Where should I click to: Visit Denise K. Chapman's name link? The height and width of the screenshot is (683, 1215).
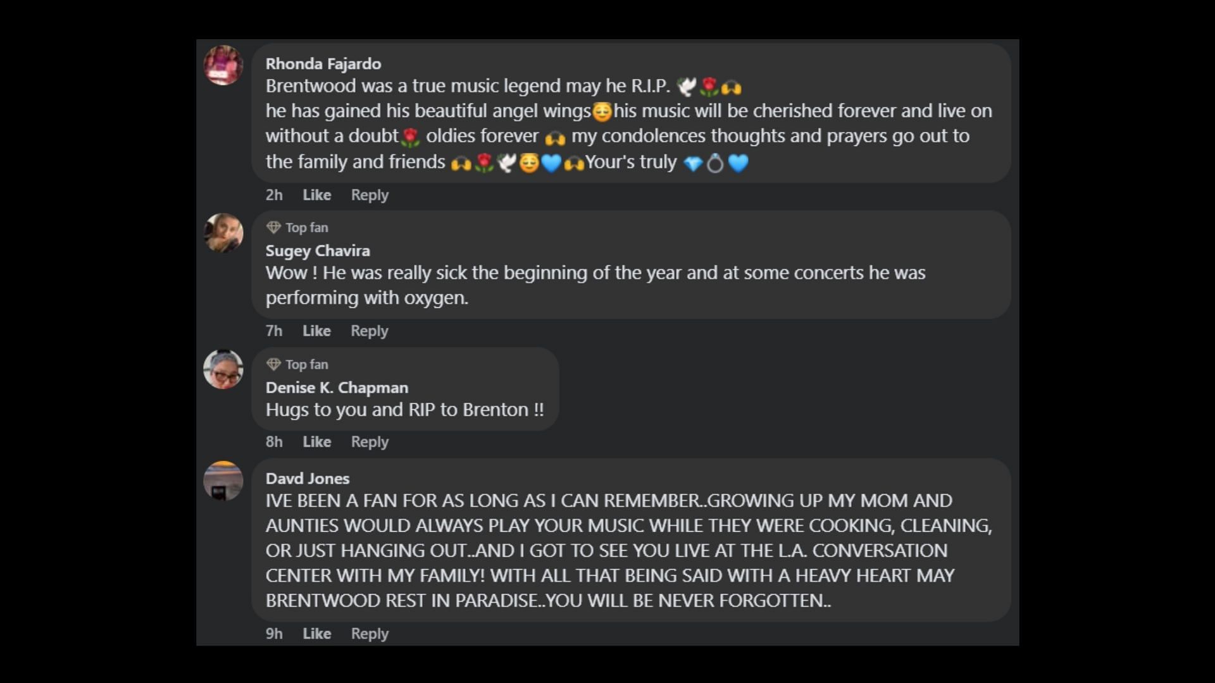point(337,387)
